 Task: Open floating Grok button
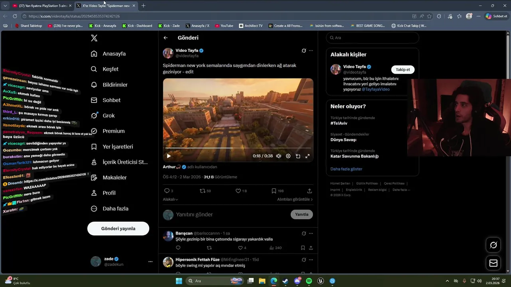pyautogui.click(x=493, y=245)
